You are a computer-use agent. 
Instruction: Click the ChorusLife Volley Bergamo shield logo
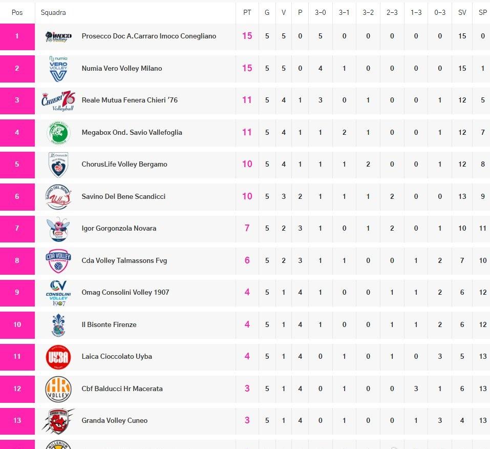(x=58, y=165)
